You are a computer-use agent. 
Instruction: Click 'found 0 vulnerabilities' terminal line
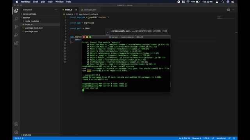(95, 79)
